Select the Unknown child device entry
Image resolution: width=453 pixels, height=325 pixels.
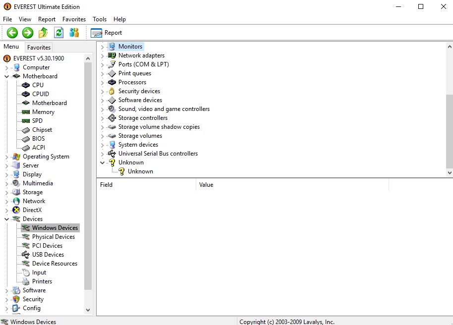pyautogui.click(x=140, y=171)
